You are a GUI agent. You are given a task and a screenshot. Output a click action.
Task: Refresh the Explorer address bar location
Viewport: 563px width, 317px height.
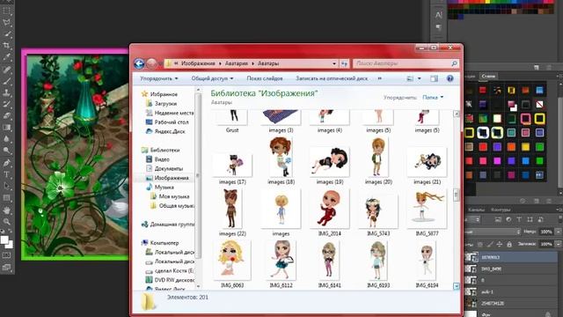(x=344, y=63)
